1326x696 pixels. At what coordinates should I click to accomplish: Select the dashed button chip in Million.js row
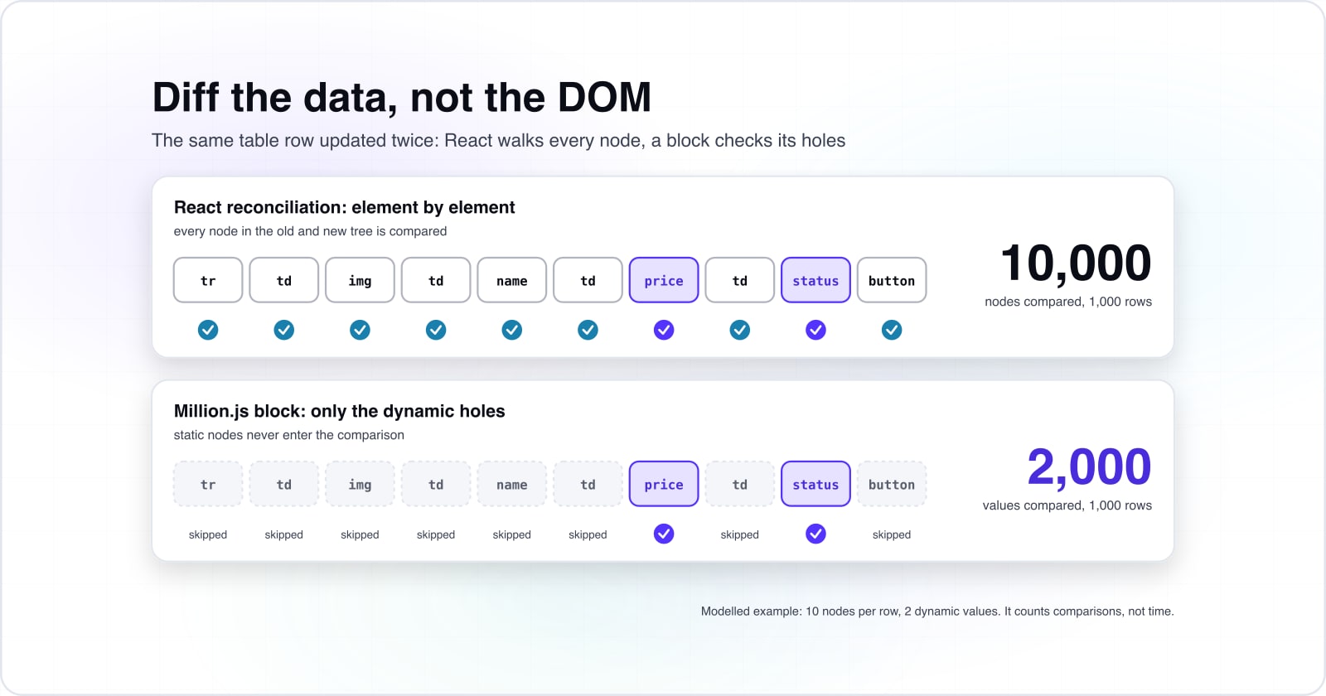pos(892,484)
